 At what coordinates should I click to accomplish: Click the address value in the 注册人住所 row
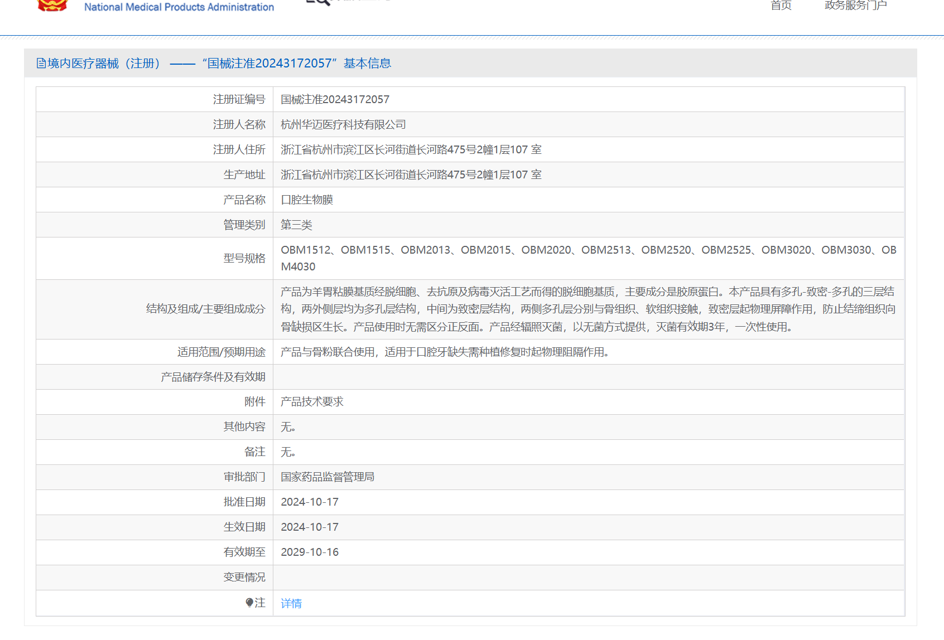click(411, 150)
